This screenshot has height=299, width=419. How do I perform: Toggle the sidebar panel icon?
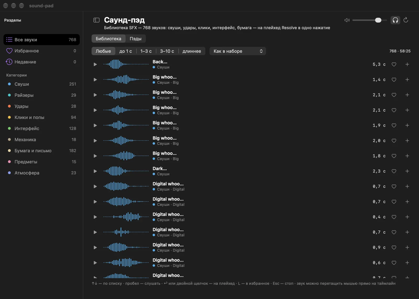coord(96,20)
